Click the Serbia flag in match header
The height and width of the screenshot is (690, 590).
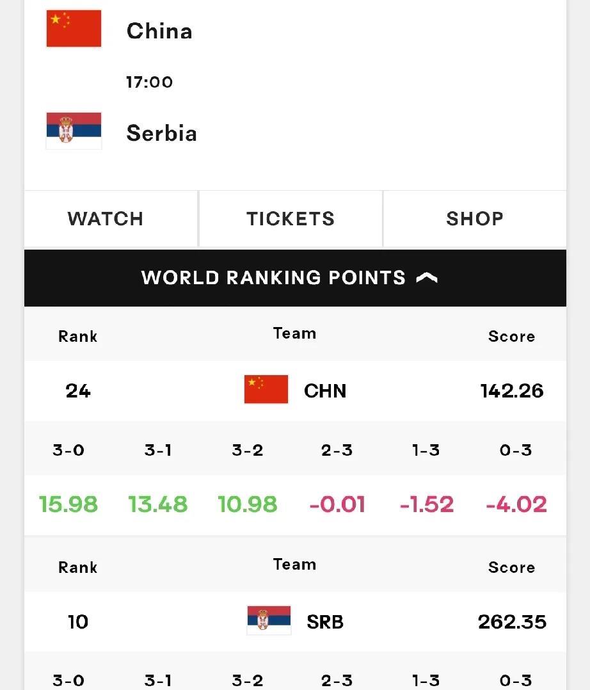74,131
